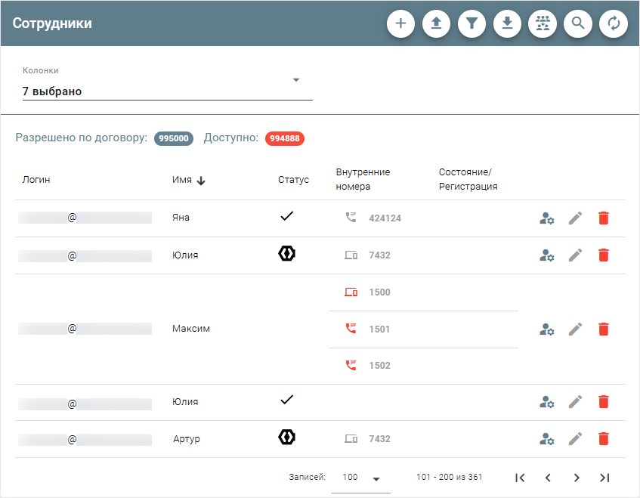Delete the employee Яна
Image resolution: width=640 pixels, height=498 pixels.
click(x=603, y=218)
